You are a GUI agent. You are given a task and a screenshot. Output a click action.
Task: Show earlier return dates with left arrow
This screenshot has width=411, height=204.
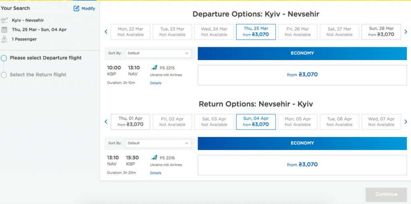point(106,121)
